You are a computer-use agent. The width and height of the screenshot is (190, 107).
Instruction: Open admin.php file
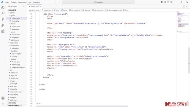click(x=15, y=40)
